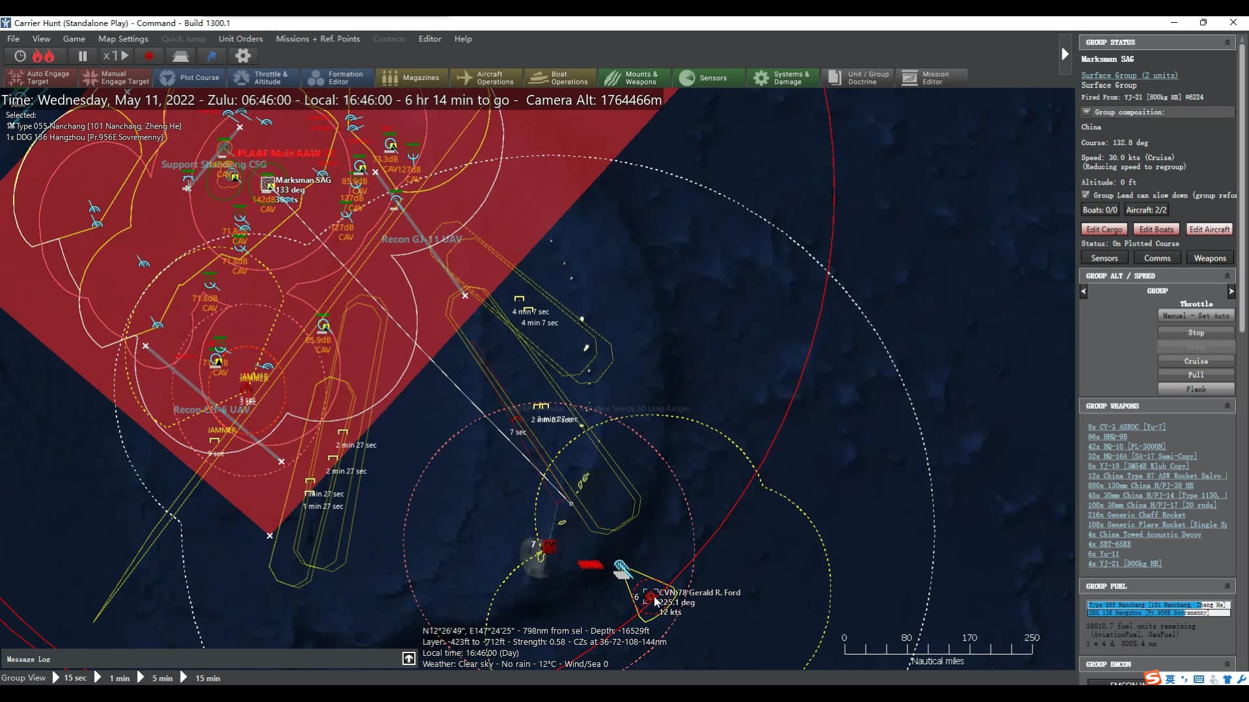1249x702 pixels.
Task: Click Edit Cargo button
Action: 1104,229
